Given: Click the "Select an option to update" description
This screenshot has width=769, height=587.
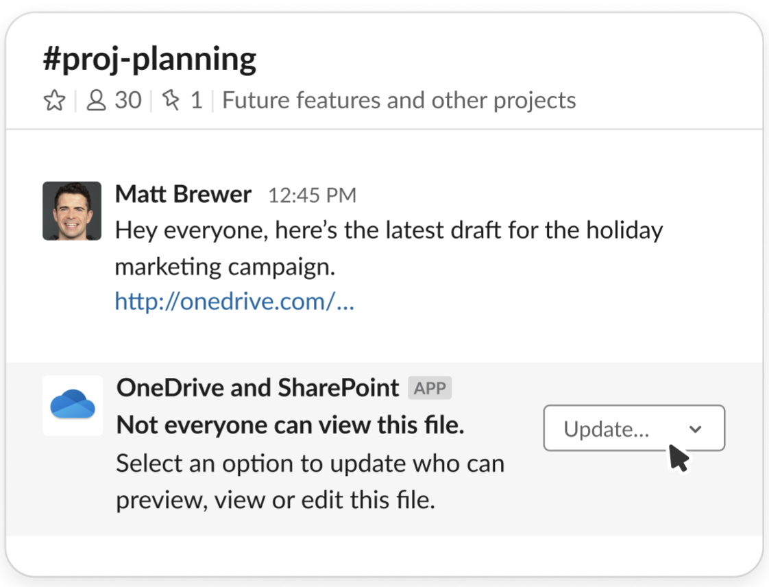Looking at the screenshot, I should 310,464.
